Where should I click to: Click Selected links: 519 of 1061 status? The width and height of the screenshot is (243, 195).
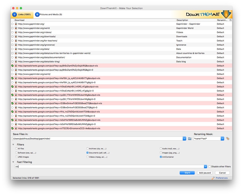pos(26,178)
